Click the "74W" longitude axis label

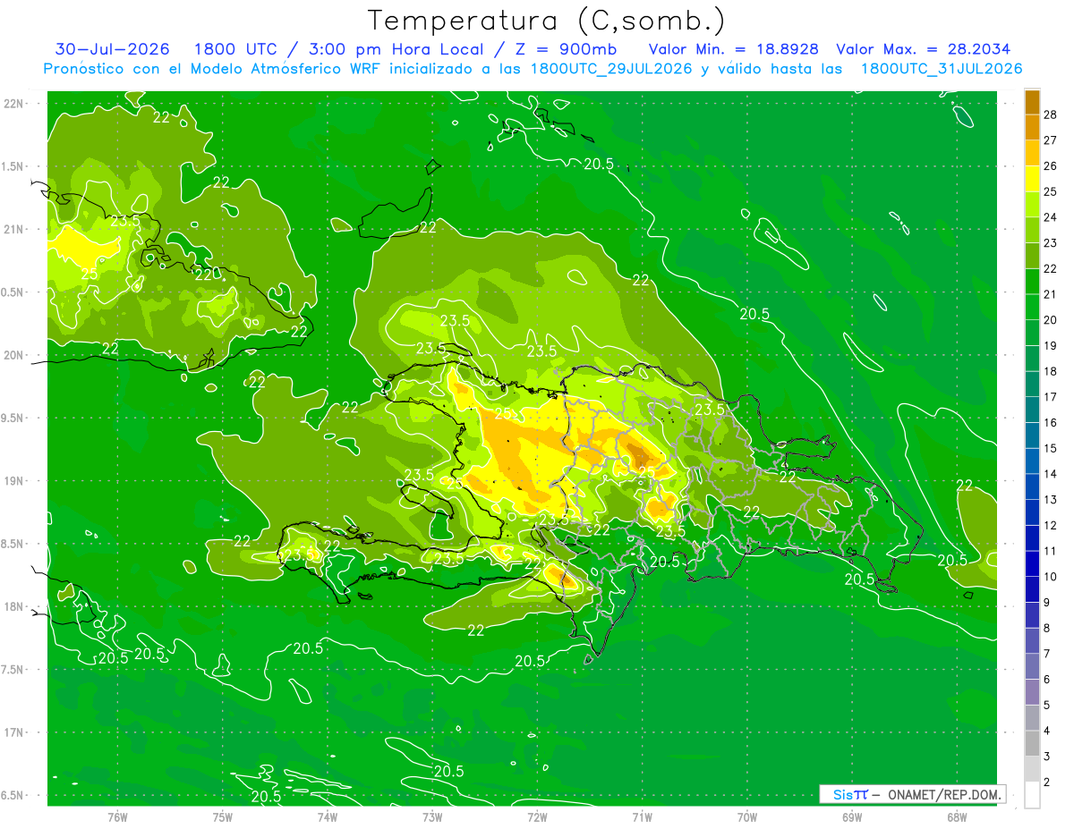[x=328, y=817]
